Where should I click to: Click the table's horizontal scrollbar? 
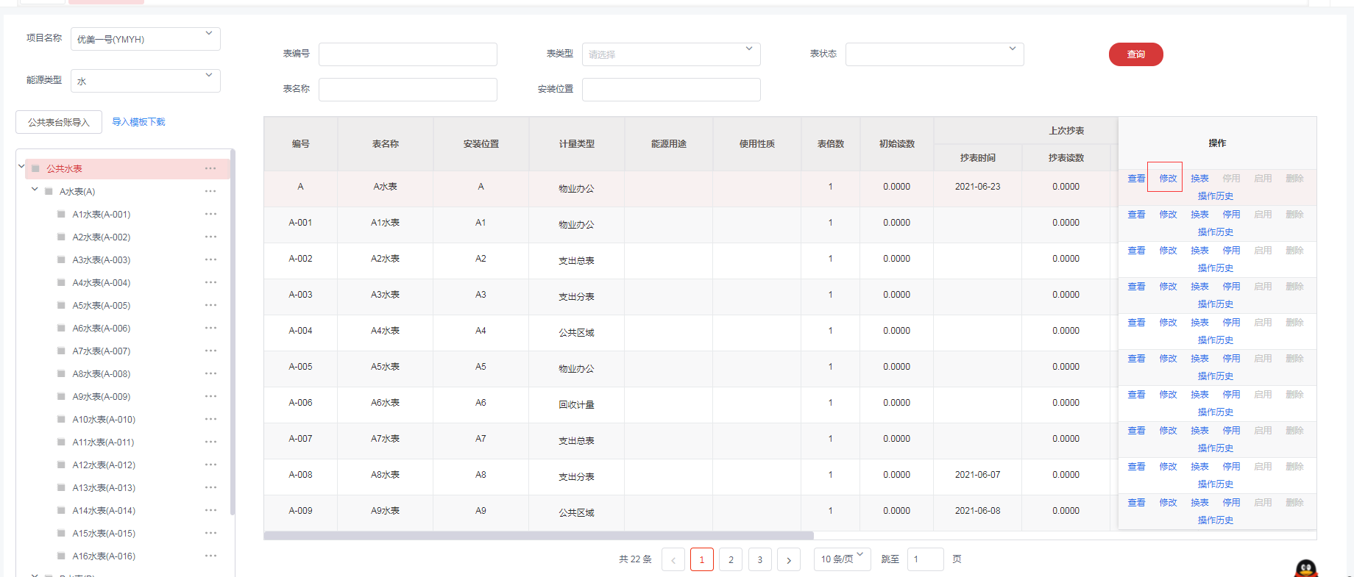coord(539,536)
